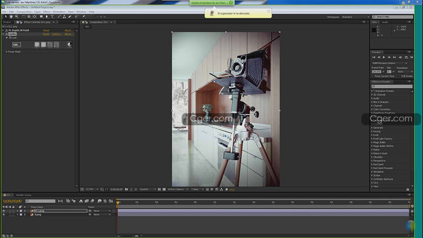
Task: Toggle eye visibility for layer 011.png
Action: 4,211
